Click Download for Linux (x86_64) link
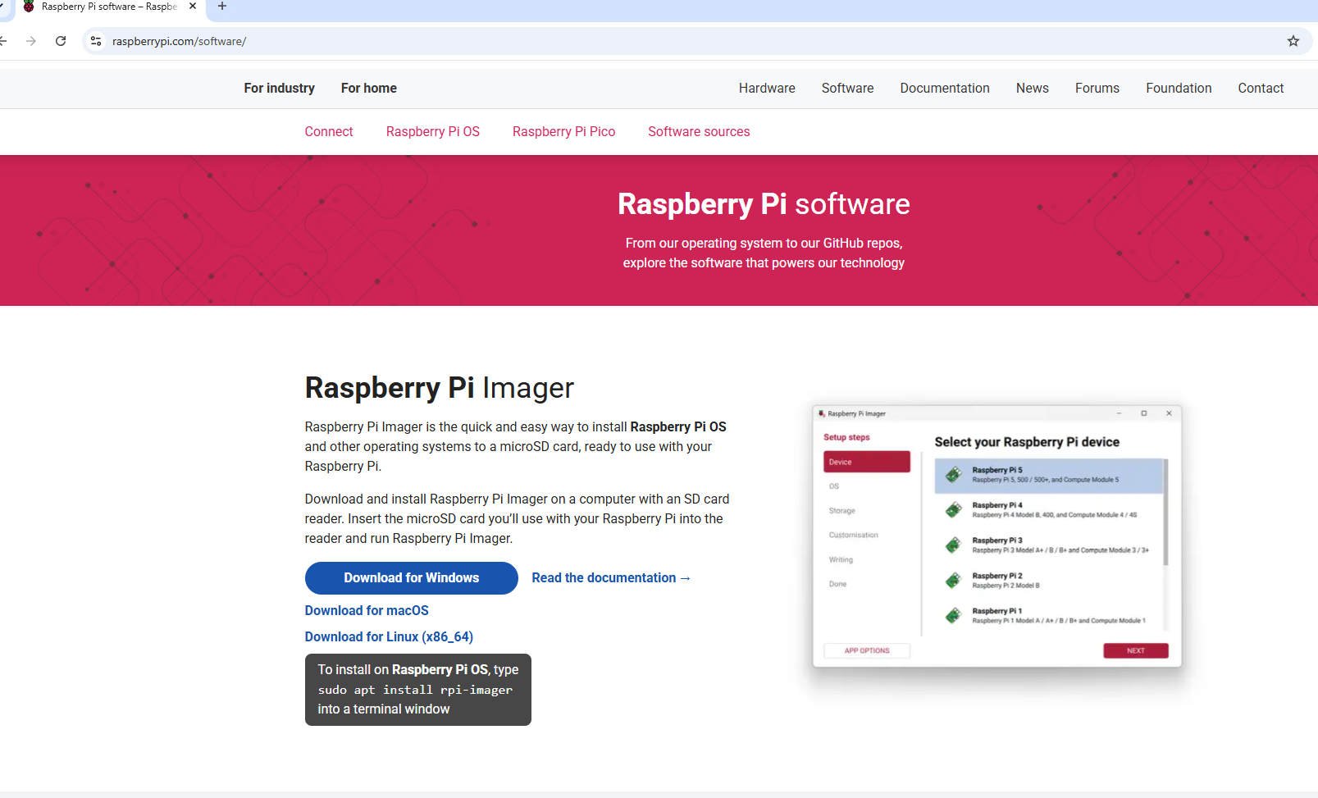1318x798 pixels. (x=389, y=636)
